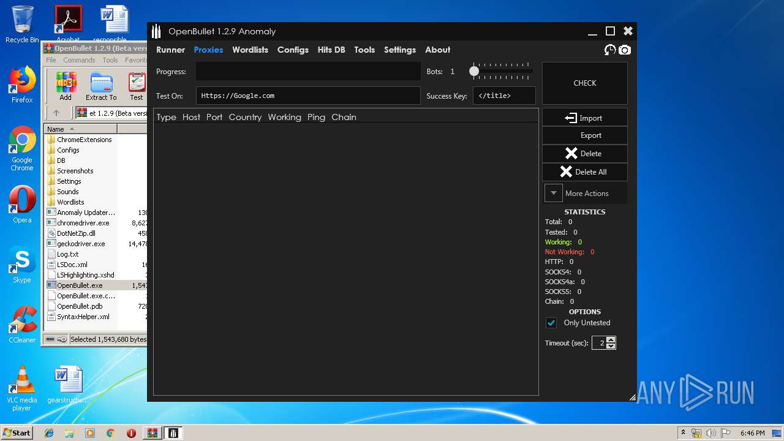Open the Settings tab in OpenBullet
Screen dimensions: 784x441
pos(400,50)
